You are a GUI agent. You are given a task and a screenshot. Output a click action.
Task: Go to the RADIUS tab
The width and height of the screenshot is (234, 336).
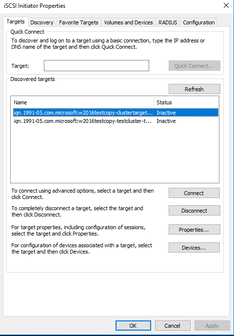pyautogui.click(x=168, y=22)
